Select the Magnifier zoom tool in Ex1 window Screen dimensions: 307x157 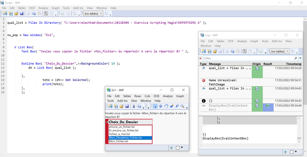(182, 106)
